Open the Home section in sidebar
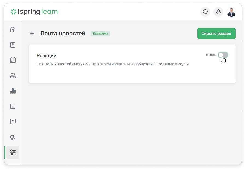The width and height of the screenshot is (246, 170). pos(13,29)
